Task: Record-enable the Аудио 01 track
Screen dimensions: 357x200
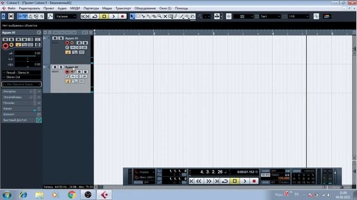Action: click(67, 43)
